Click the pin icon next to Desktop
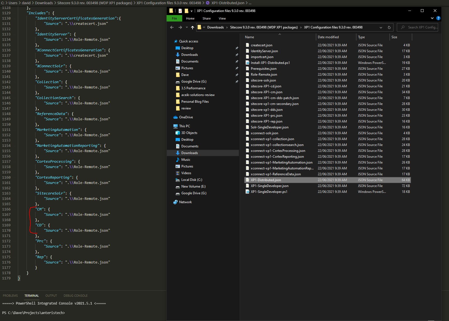 (x=237, y=48)
